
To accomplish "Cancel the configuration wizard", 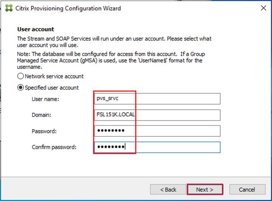I will pyautogui.click(x=247, y=189).
